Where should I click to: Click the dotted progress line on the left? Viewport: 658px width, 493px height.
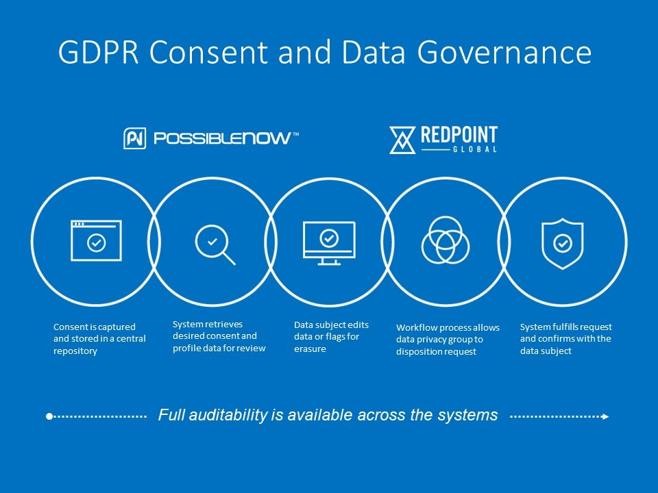[x=96, y=415]
